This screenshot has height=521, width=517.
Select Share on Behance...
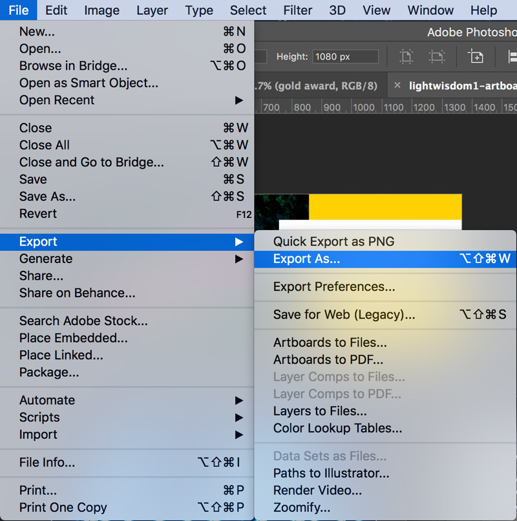click(x=127, y=293)
